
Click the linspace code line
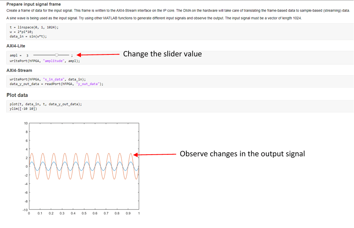click(34, 27)
